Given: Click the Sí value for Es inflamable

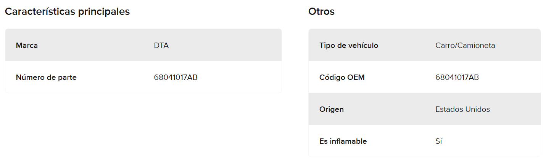Looking at the screenshot, I should [438, 141].
